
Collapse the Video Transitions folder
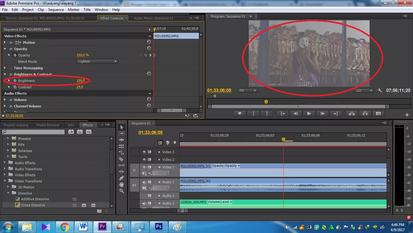tap(5, 181)
